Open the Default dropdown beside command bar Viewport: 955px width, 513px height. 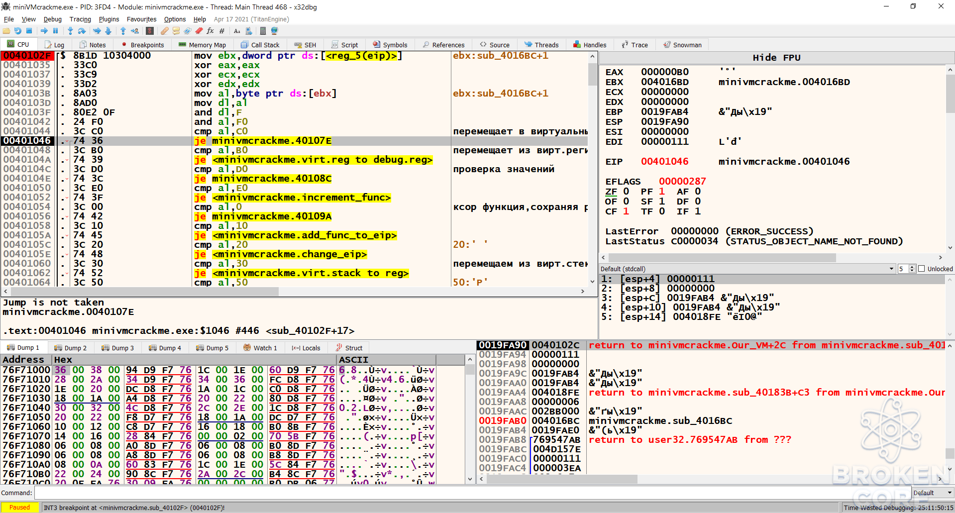point(933,493)
